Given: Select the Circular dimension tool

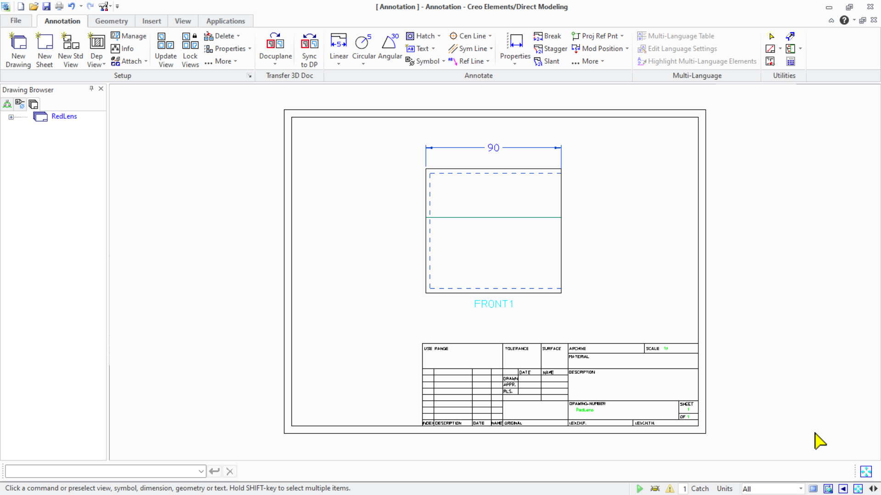Looking at the screenshot, I should tap(363, 49).
